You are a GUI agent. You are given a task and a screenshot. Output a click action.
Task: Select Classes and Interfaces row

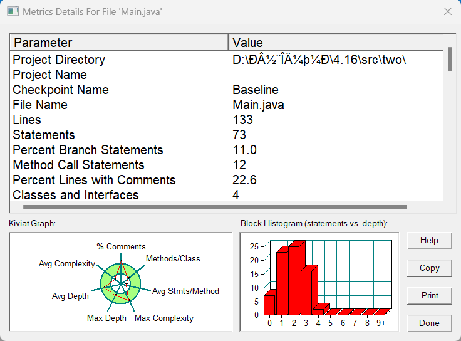[x=227, y=195]
